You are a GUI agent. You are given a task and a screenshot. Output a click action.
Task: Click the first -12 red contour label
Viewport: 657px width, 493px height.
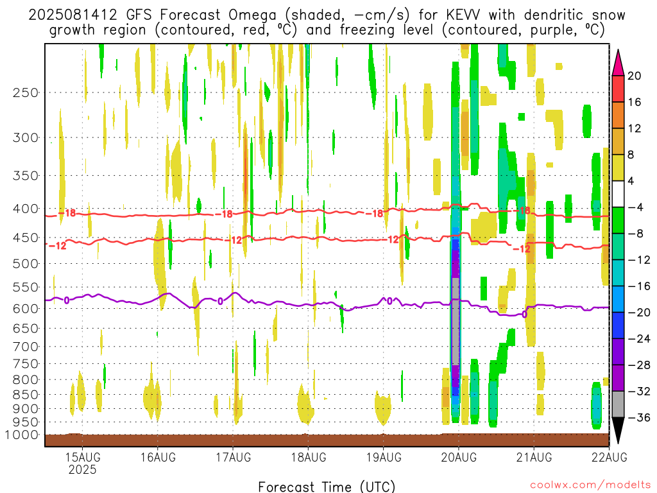click(57, 246)
